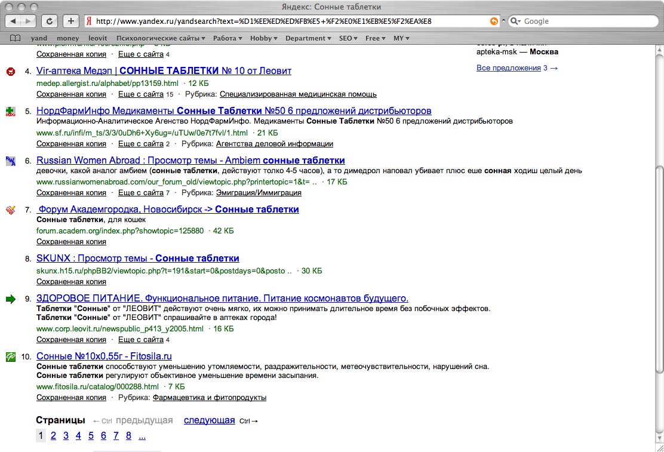Click the green cross favicon beside result 5
Screen dimensions: 664x452
11,112
